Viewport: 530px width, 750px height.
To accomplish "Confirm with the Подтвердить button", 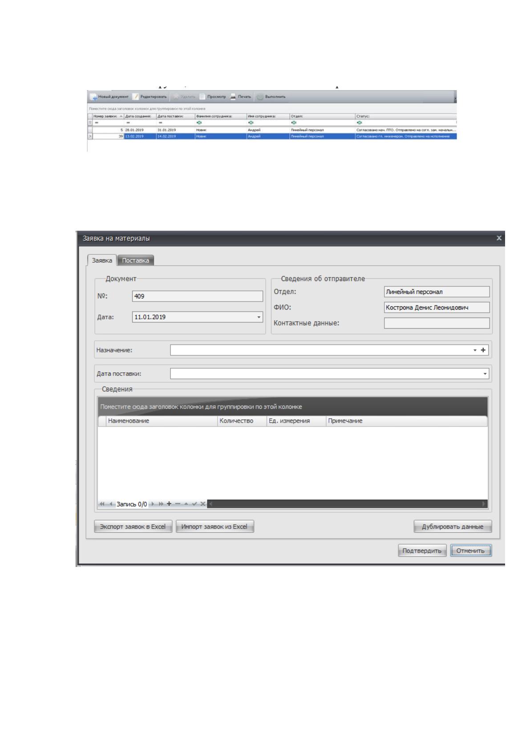I will pyautogui.click(x=422, y=551).
